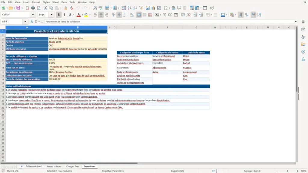Insert a comment with the speech bubble icon
Image resolution: width=308 pixels, height=173 pixels.
(179, 8)
